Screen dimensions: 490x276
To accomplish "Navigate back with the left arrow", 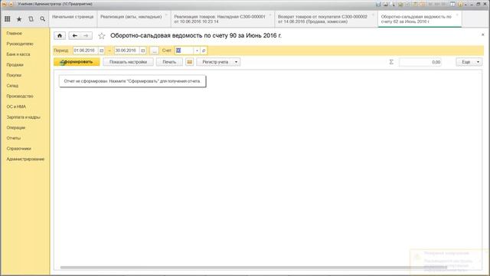I will pyautogui.click(x=74, y=36).
